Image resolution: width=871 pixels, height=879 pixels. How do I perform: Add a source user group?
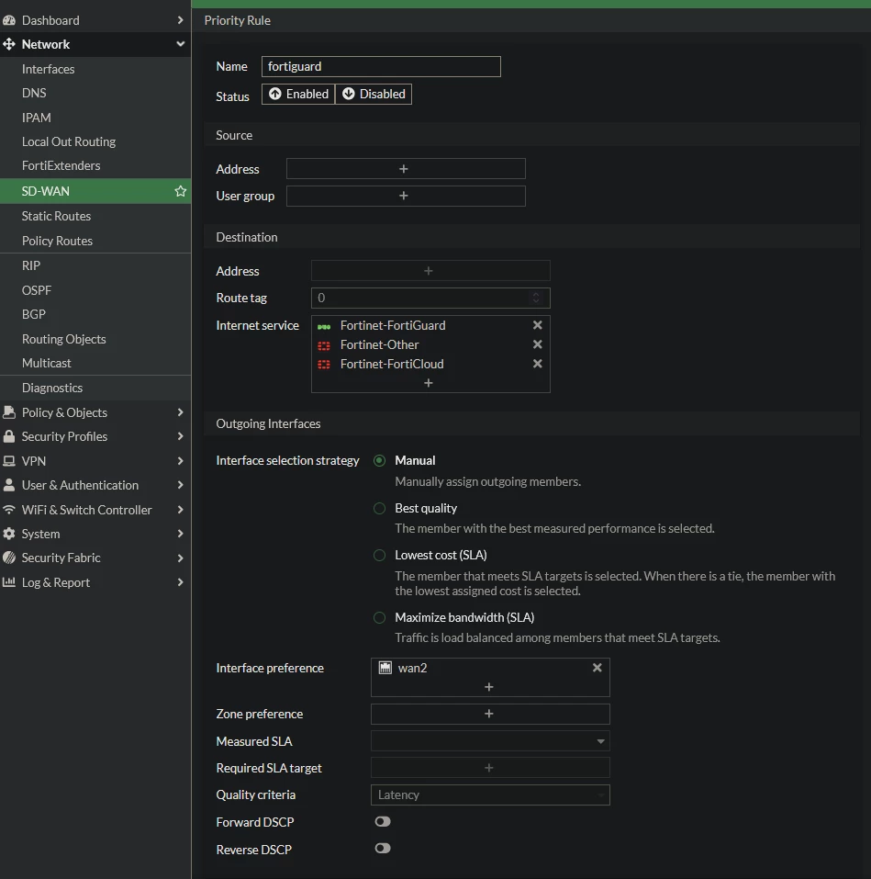click(406, 196)
